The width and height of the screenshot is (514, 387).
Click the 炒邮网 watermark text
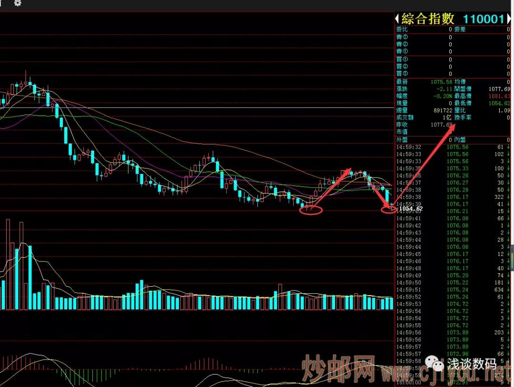[x=338, y=369]
